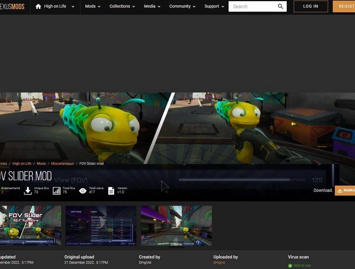This screenshot has height=269, width=355.
Task: Click the LOG IN button
Action: click(x=311, y=6)
